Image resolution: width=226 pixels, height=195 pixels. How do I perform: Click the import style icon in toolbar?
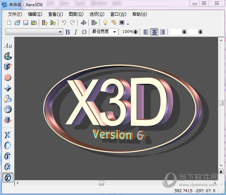point(45,23)
